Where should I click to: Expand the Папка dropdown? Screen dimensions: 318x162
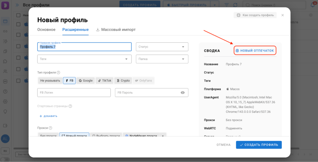coord(162,59)
